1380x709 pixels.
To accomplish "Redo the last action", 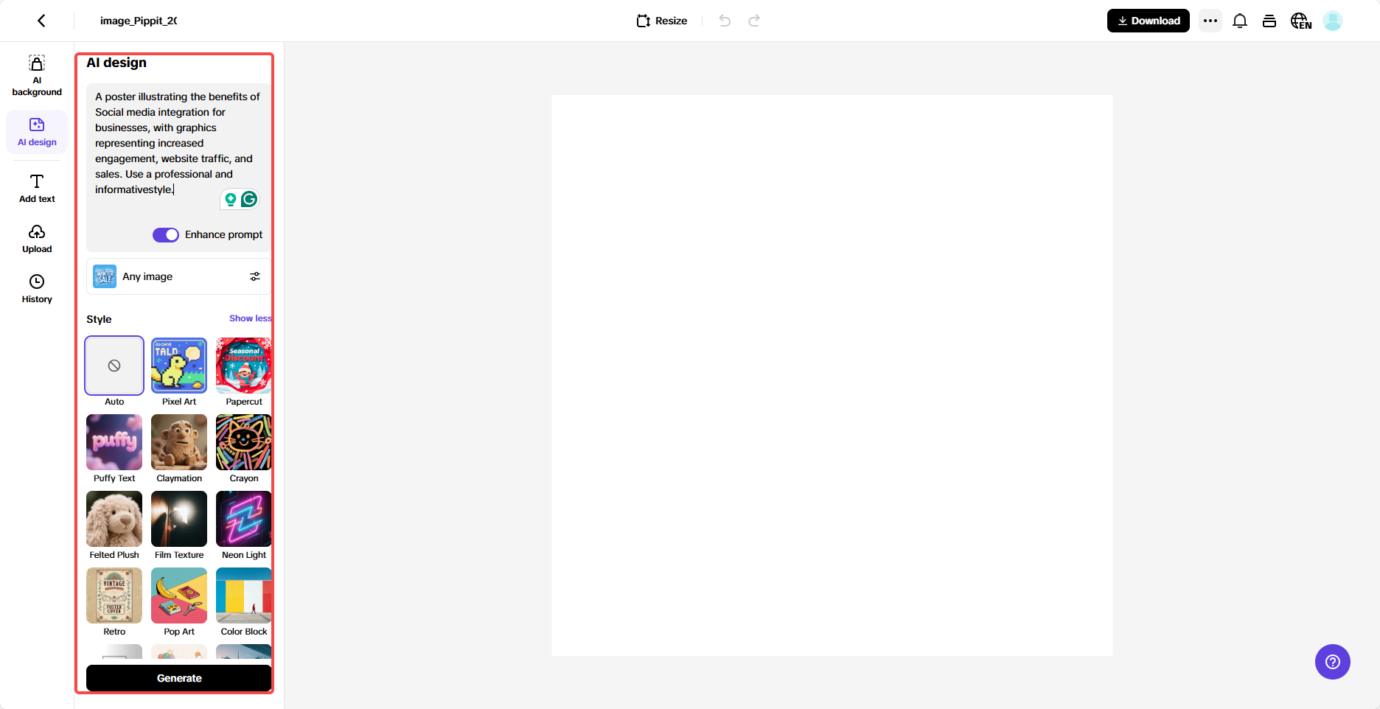I will click(754, 21).
